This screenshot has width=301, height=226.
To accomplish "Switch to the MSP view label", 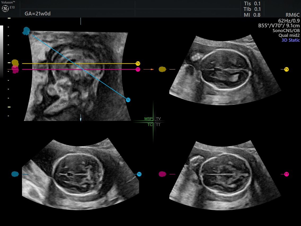I will click(x=149, y=119).
